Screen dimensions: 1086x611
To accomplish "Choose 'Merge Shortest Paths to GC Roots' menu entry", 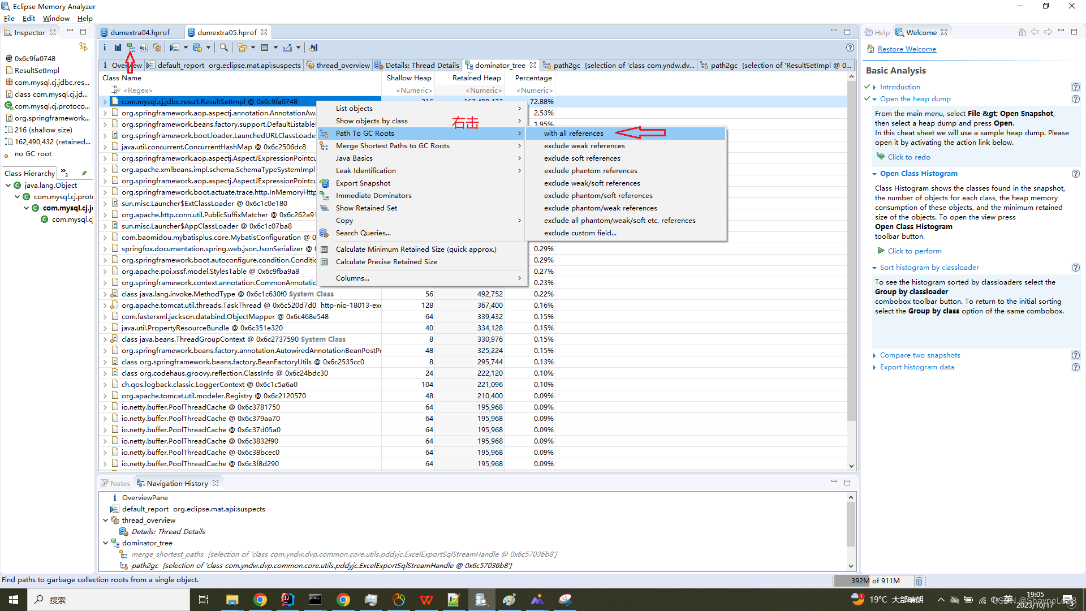I will click(393, 146).
